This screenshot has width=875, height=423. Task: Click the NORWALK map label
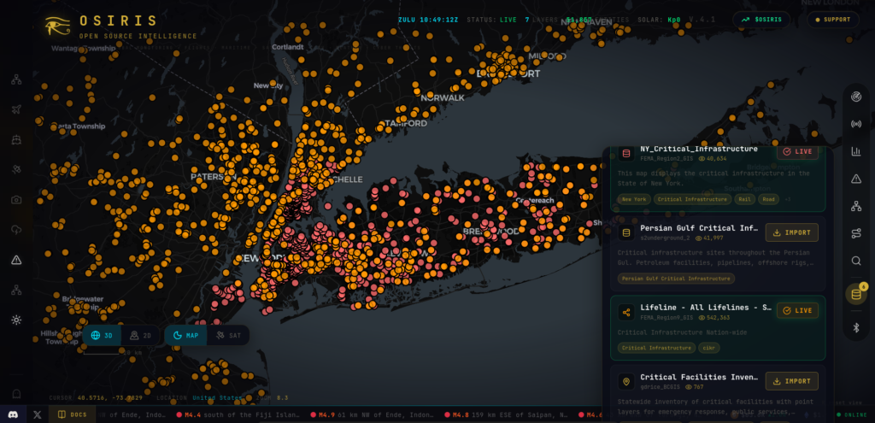(443, 97)
